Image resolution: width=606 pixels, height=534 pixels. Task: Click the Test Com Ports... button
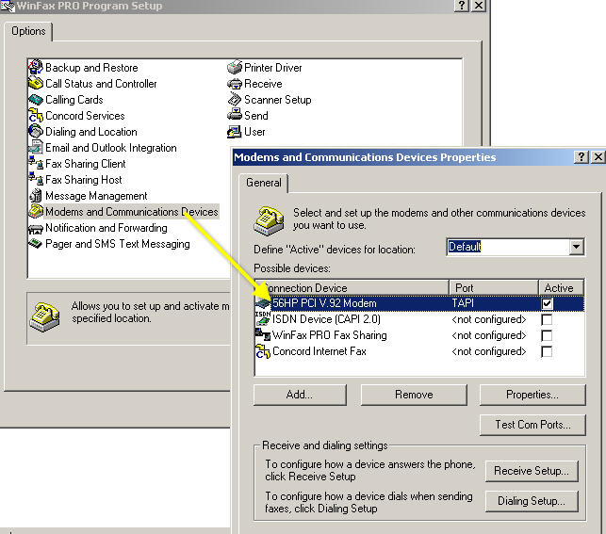[532, 425]
